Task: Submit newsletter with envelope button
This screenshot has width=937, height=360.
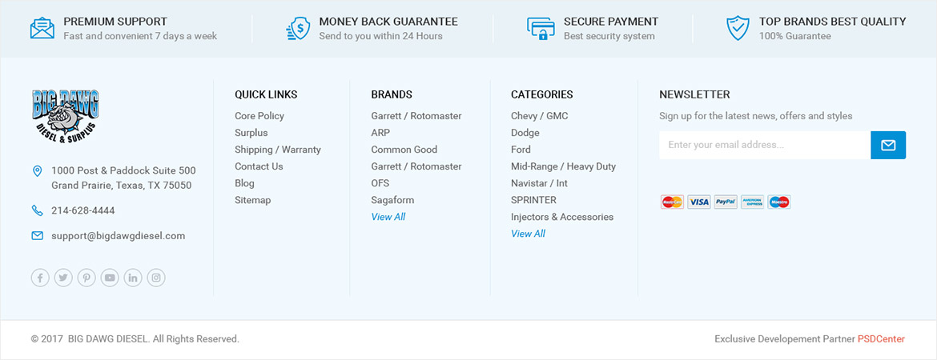Action: [x=888, y=145]
